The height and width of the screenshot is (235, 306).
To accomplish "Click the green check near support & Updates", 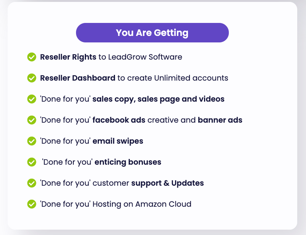I will pyautogui.click(x=32, y=183).
